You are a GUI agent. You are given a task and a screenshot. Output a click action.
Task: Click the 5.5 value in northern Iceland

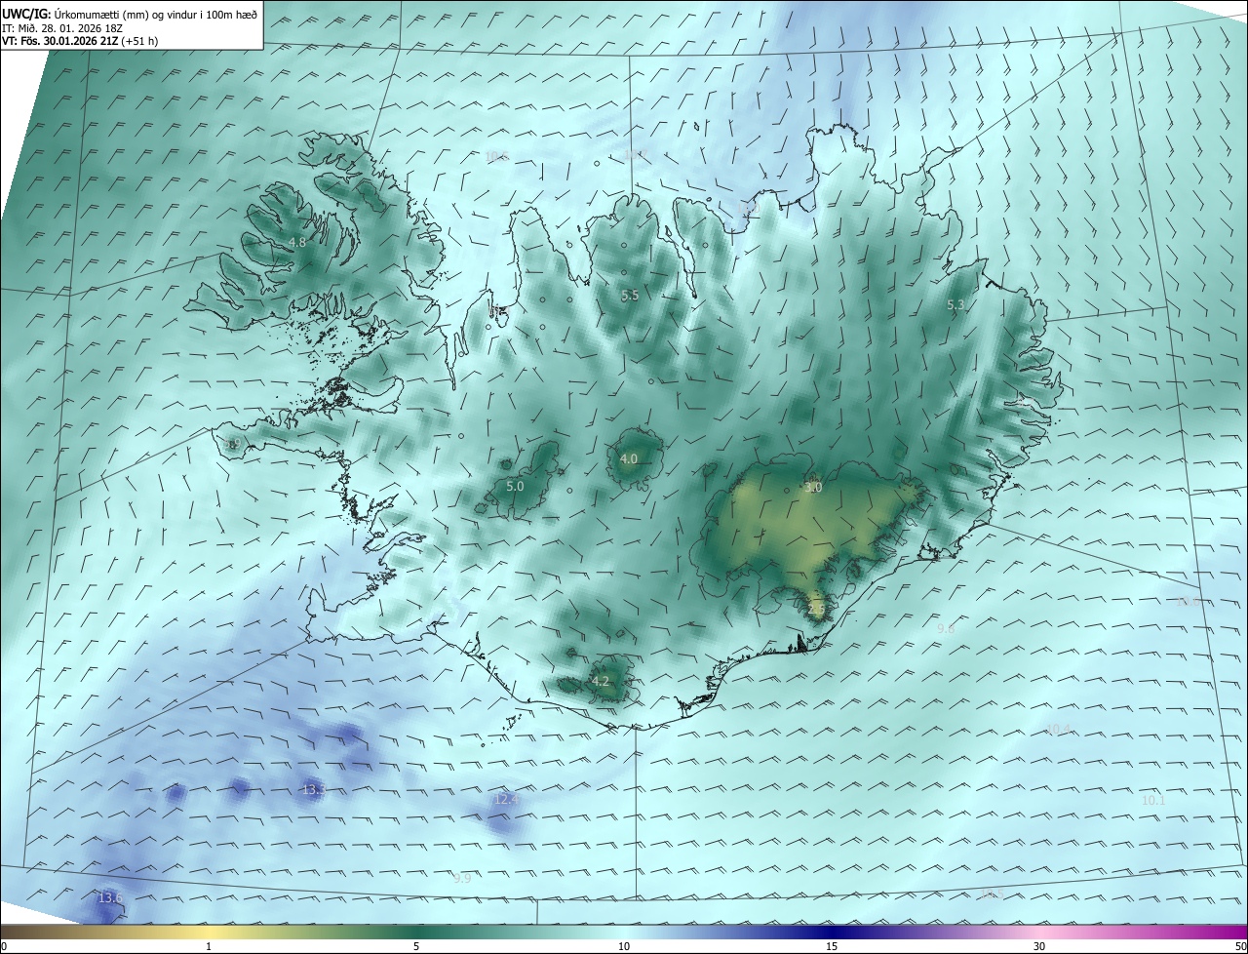[630, 296]
